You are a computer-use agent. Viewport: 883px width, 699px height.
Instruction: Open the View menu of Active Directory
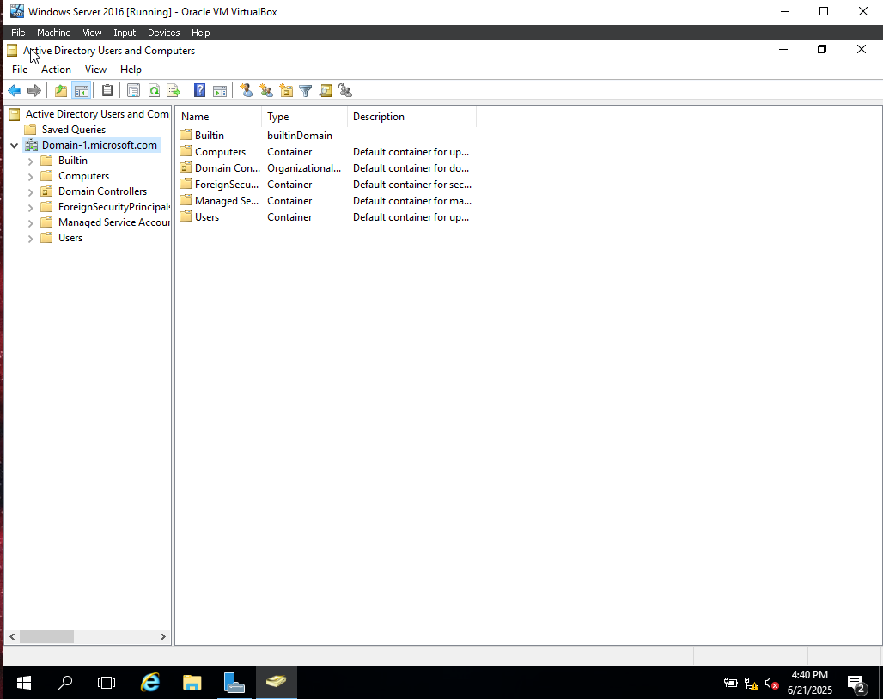(95, 70)
